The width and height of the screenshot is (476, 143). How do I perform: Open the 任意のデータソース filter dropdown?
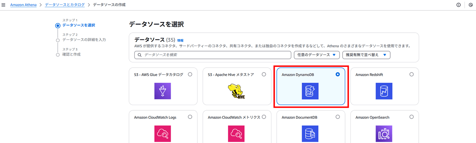pyautogui.click(x=317, y=55)
